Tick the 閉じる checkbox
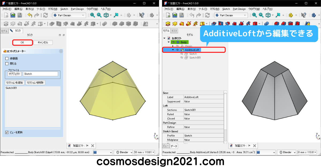The image size is (321, 168). 7,64
